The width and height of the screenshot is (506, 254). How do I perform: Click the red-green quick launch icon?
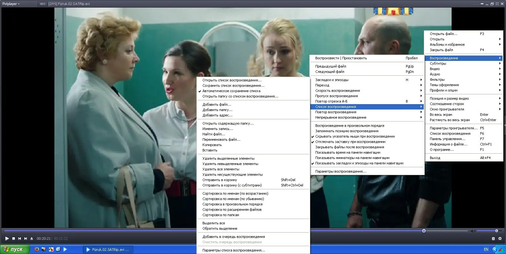51,249
